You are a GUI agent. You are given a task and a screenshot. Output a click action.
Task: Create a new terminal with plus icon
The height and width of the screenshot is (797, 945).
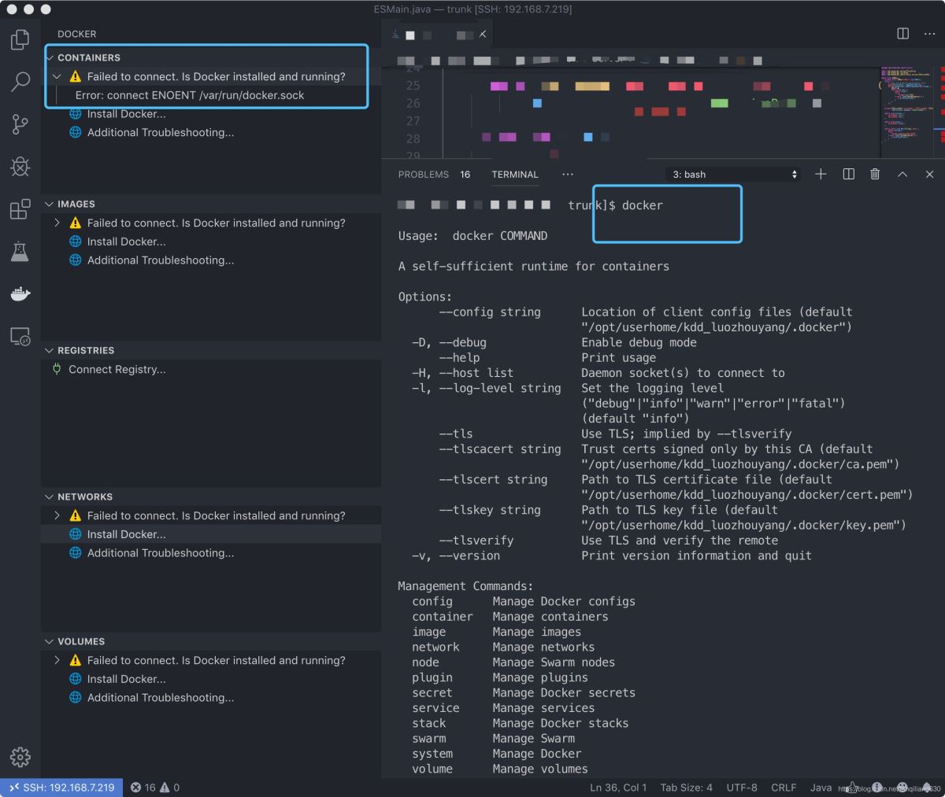[x=821, y=174]
